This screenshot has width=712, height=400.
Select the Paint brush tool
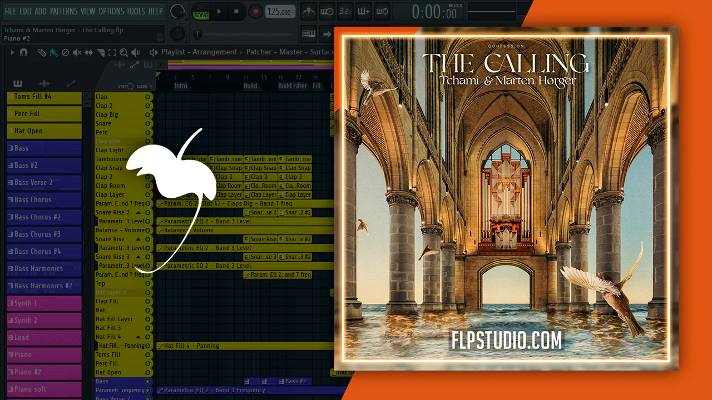tap(53, 52)
